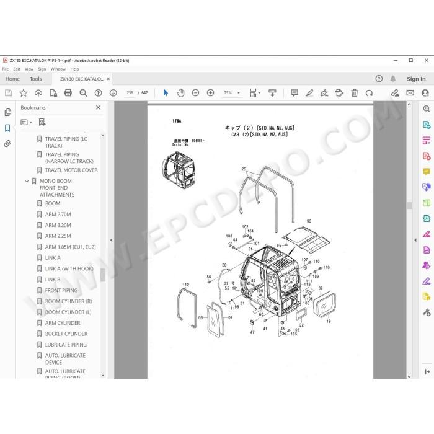Open the View menu

pos(29,69)
